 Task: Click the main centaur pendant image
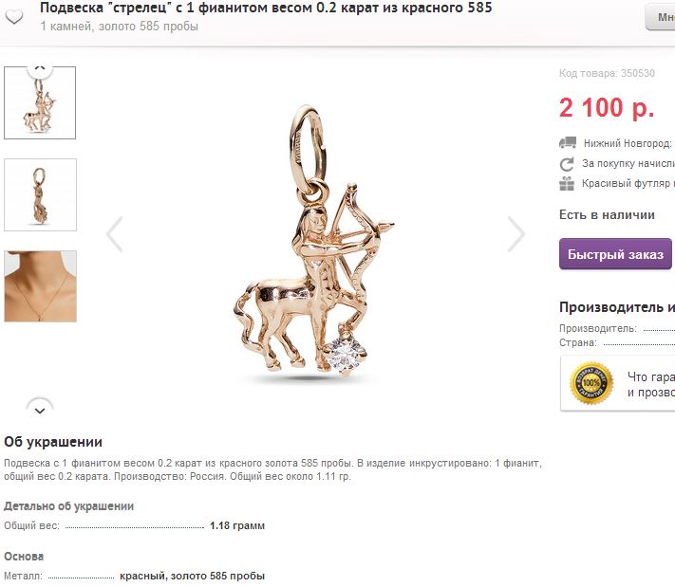pos(314,241)
